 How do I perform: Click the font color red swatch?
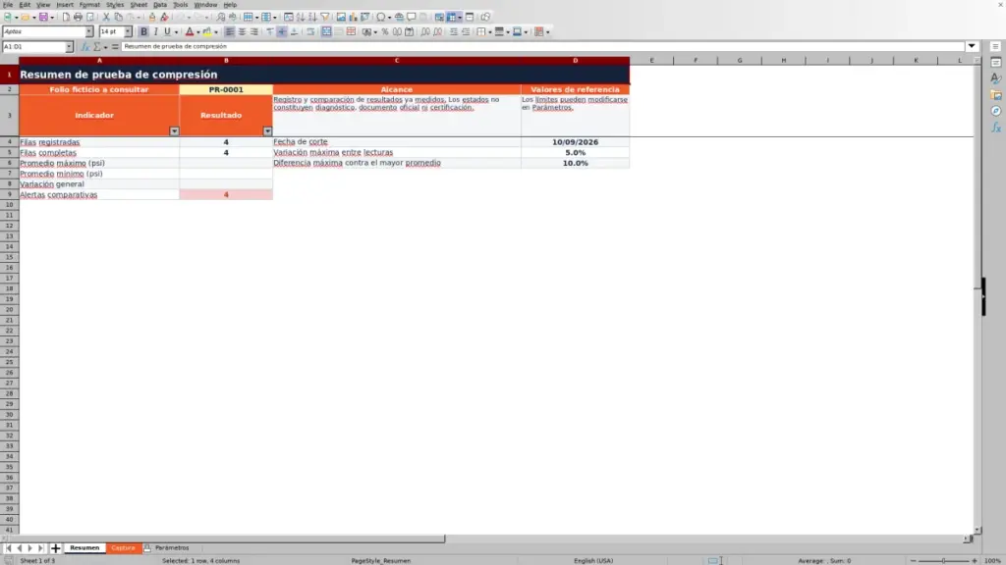pyautogui.click(x=190, y=31)
